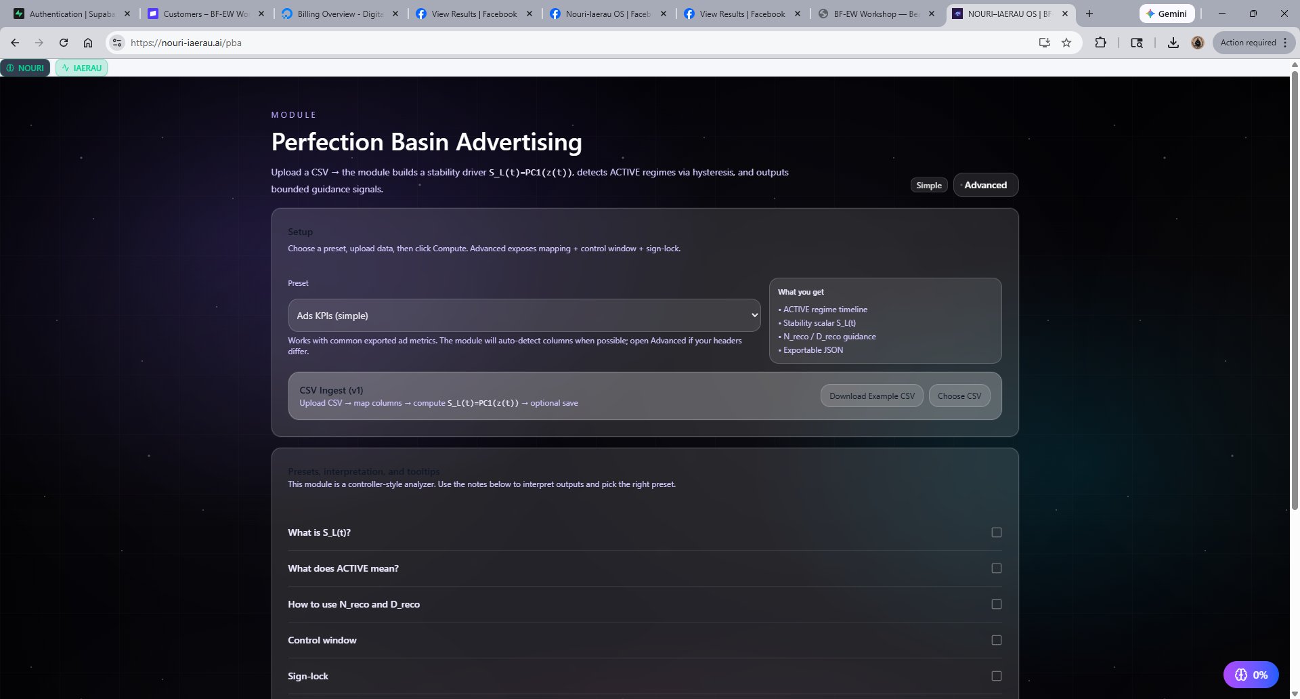Check the Control window checkbox

coord(995,639)
